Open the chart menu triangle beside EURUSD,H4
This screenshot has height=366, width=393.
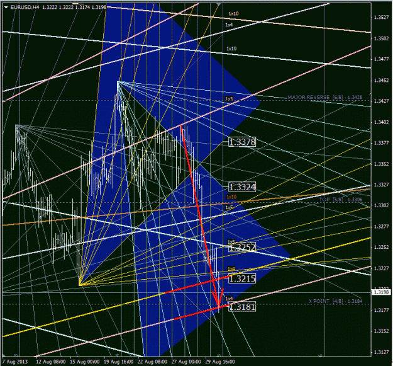tap(6, 8)
